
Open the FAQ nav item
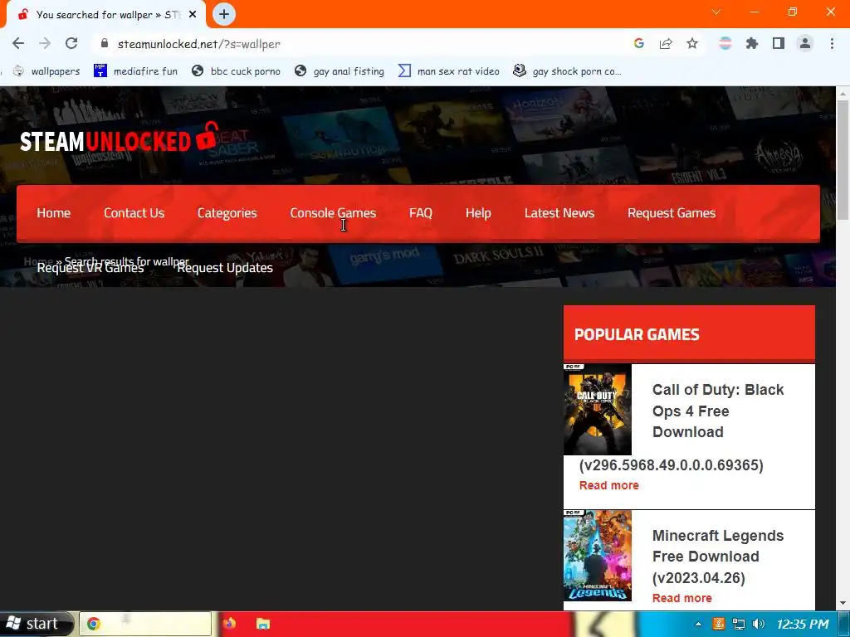(x=421, y=213)
